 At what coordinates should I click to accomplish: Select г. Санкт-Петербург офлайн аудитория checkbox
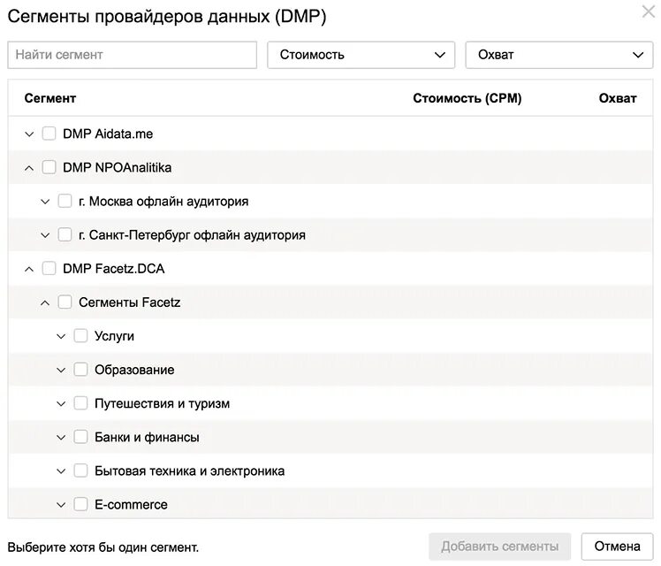(x=65, y=235)
